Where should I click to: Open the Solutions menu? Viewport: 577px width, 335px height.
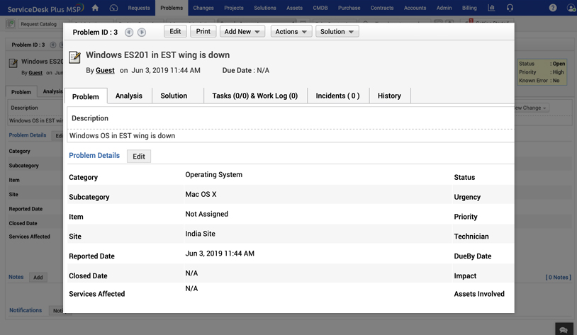(x=265, y=8)
